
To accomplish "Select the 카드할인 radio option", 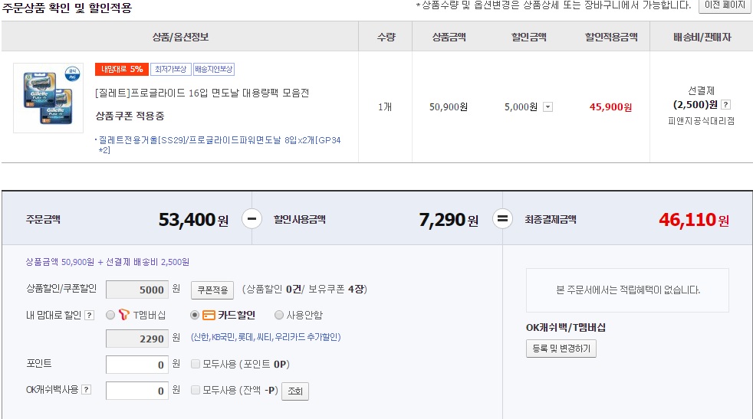I will pyautogui.click(x=195, y=315).
